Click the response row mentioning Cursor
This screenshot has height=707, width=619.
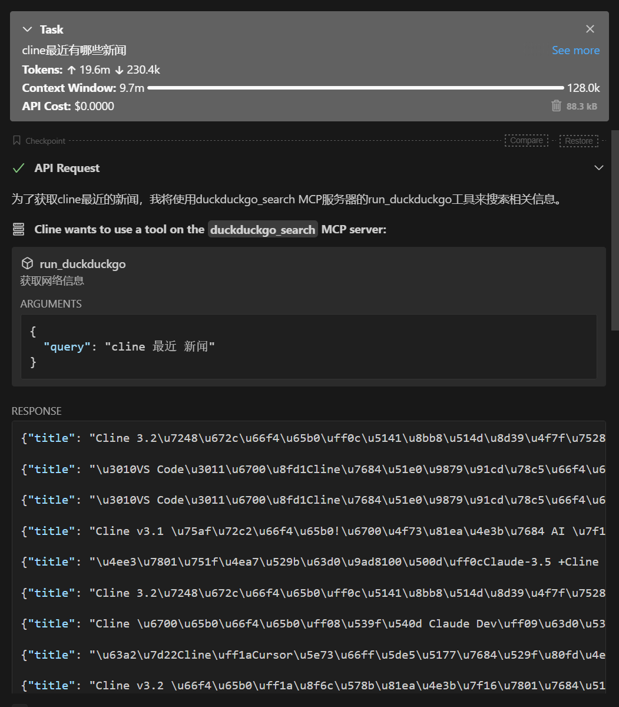pyautogui.click(x=313, y=655)
